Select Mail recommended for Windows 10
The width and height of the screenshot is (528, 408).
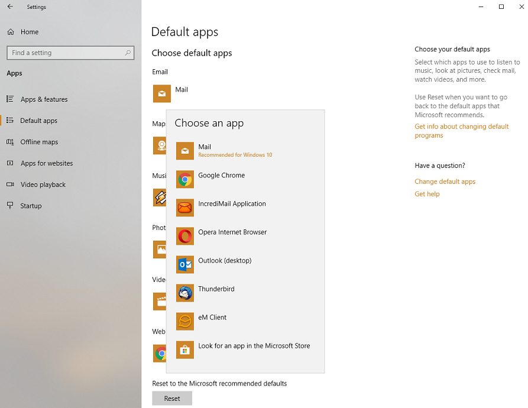point(245,151)
